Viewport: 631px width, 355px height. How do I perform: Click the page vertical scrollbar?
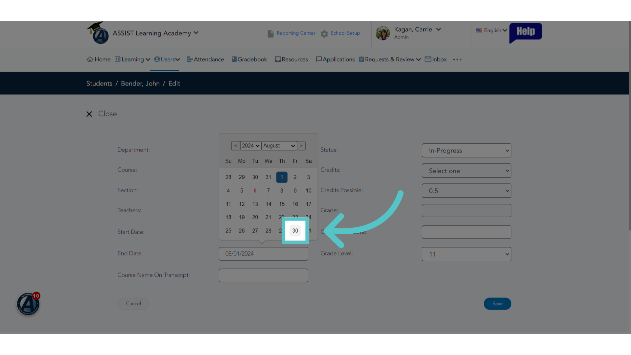[630, 126]
